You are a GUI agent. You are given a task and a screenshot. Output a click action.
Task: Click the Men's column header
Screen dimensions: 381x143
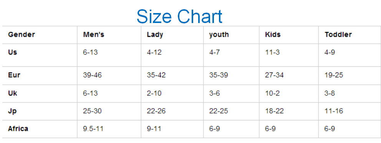coord(109,35)
